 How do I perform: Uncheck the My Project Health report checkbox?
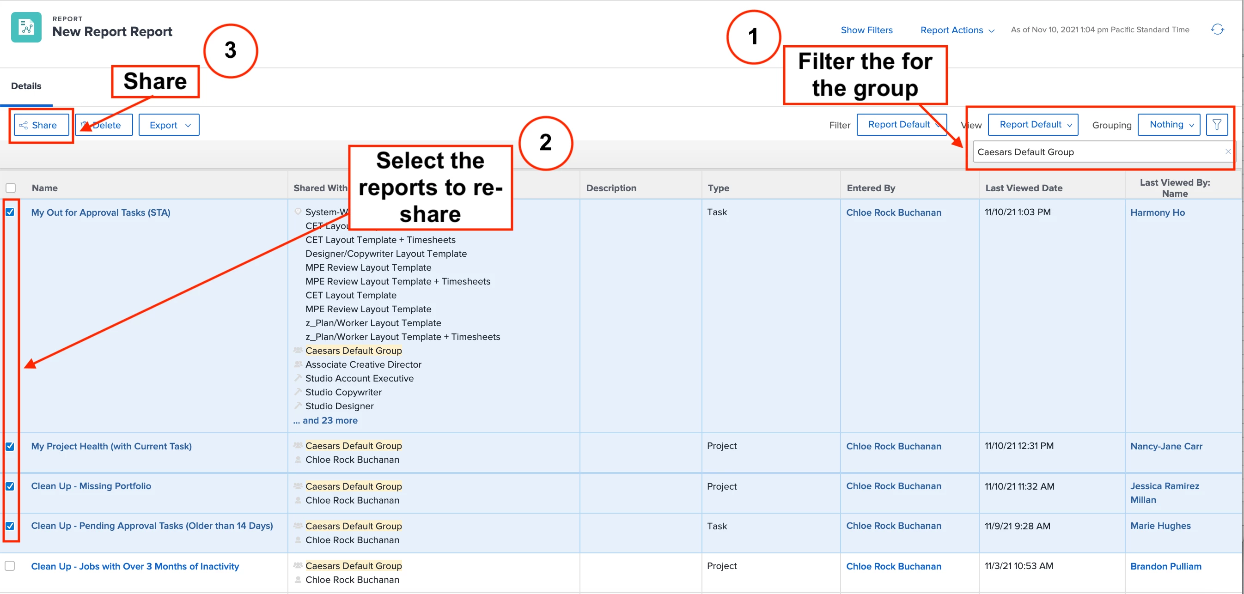pyautogui.click(x=10, y=446)
